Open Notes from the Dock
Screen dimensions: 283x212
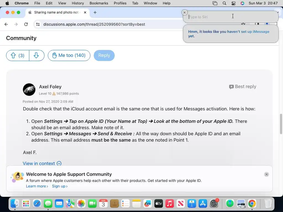[x=137, y=204]
